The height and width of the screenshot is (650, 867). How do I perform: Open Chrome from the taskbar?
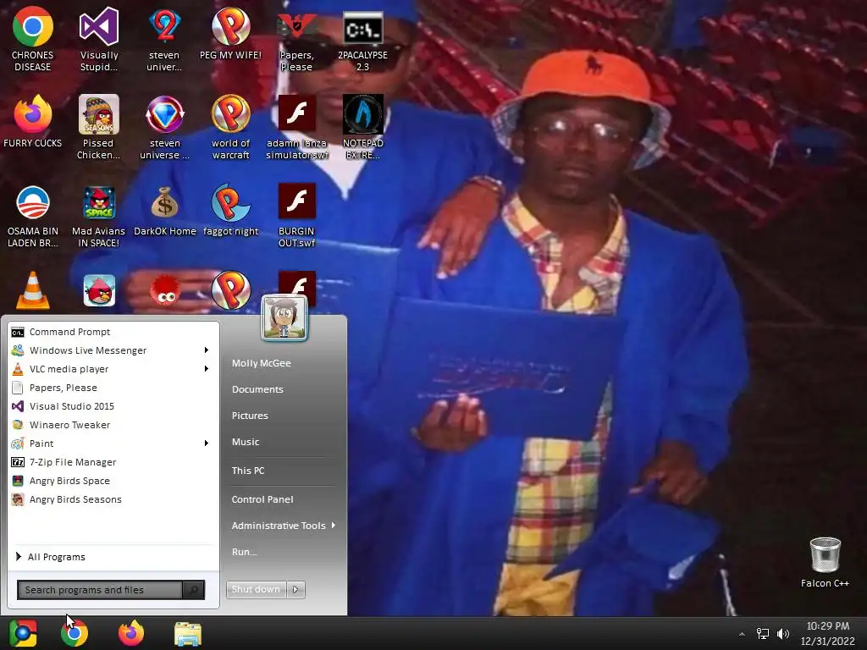75,633
